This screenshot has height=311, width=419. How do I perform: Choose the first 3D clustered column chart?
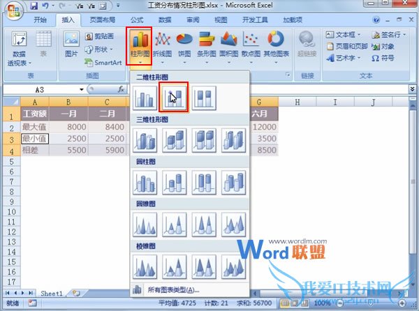pyautogui.click(x=145, y=140)
